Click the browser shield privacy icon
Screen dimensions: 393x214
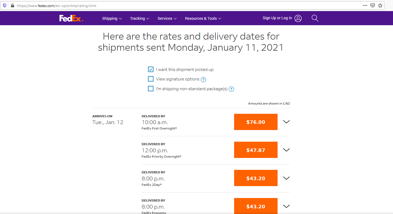(5, 5)
